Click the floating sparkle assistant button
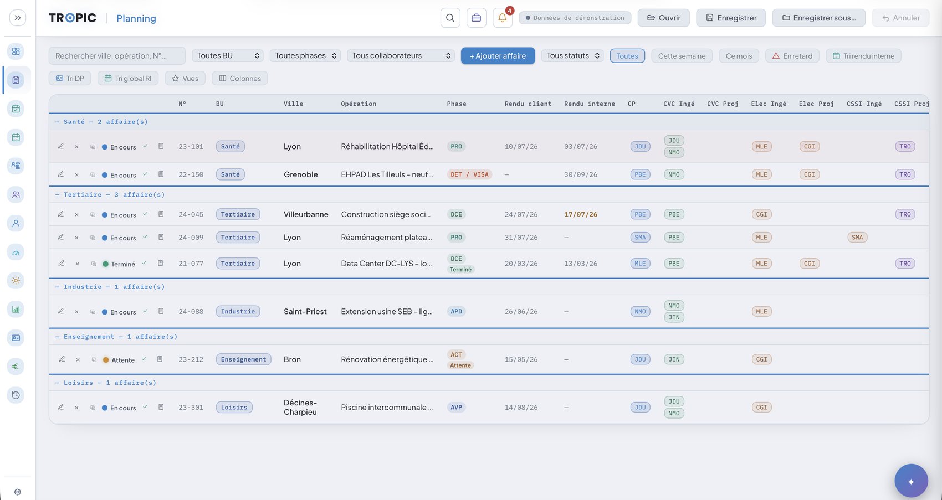The image size is (942, 500). 911,481
